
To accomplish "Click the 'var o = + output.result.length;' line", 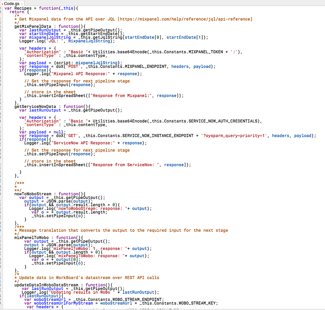I will (69, 212).
